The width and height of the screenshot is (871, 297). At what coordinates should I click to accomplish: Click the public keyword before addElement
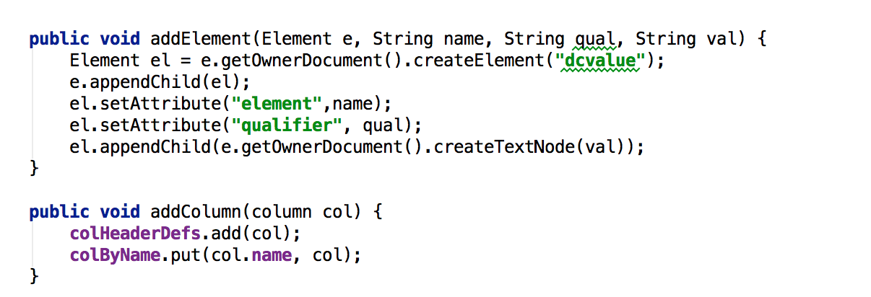tap(60, 39)
